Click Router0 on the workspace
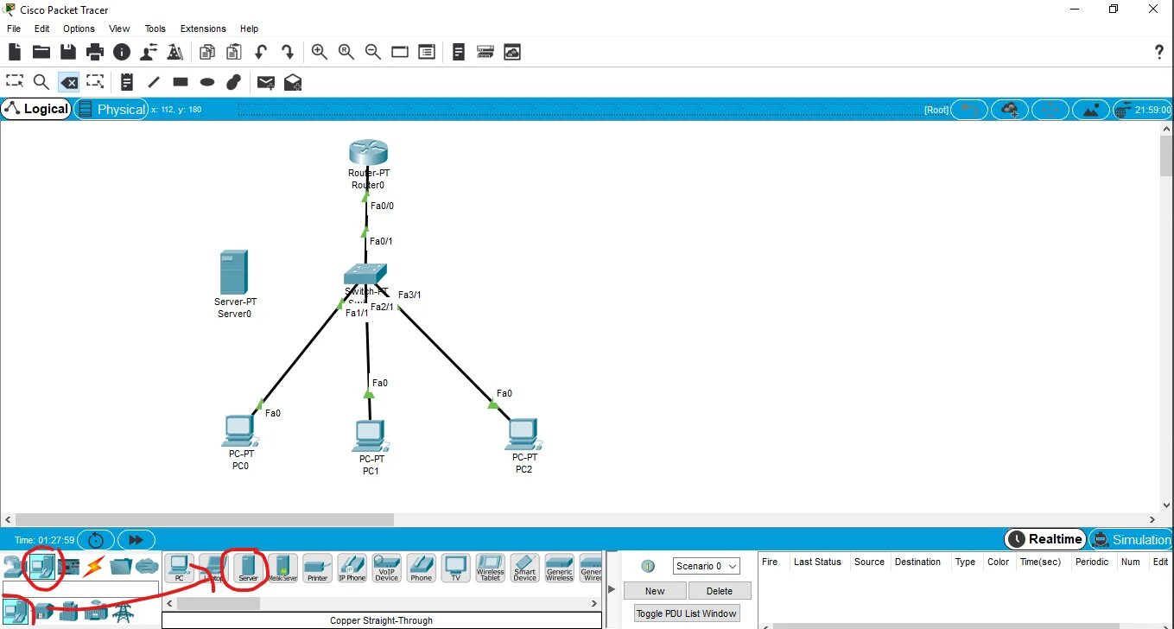1174x629 pixels. click(x=370, y=153)
